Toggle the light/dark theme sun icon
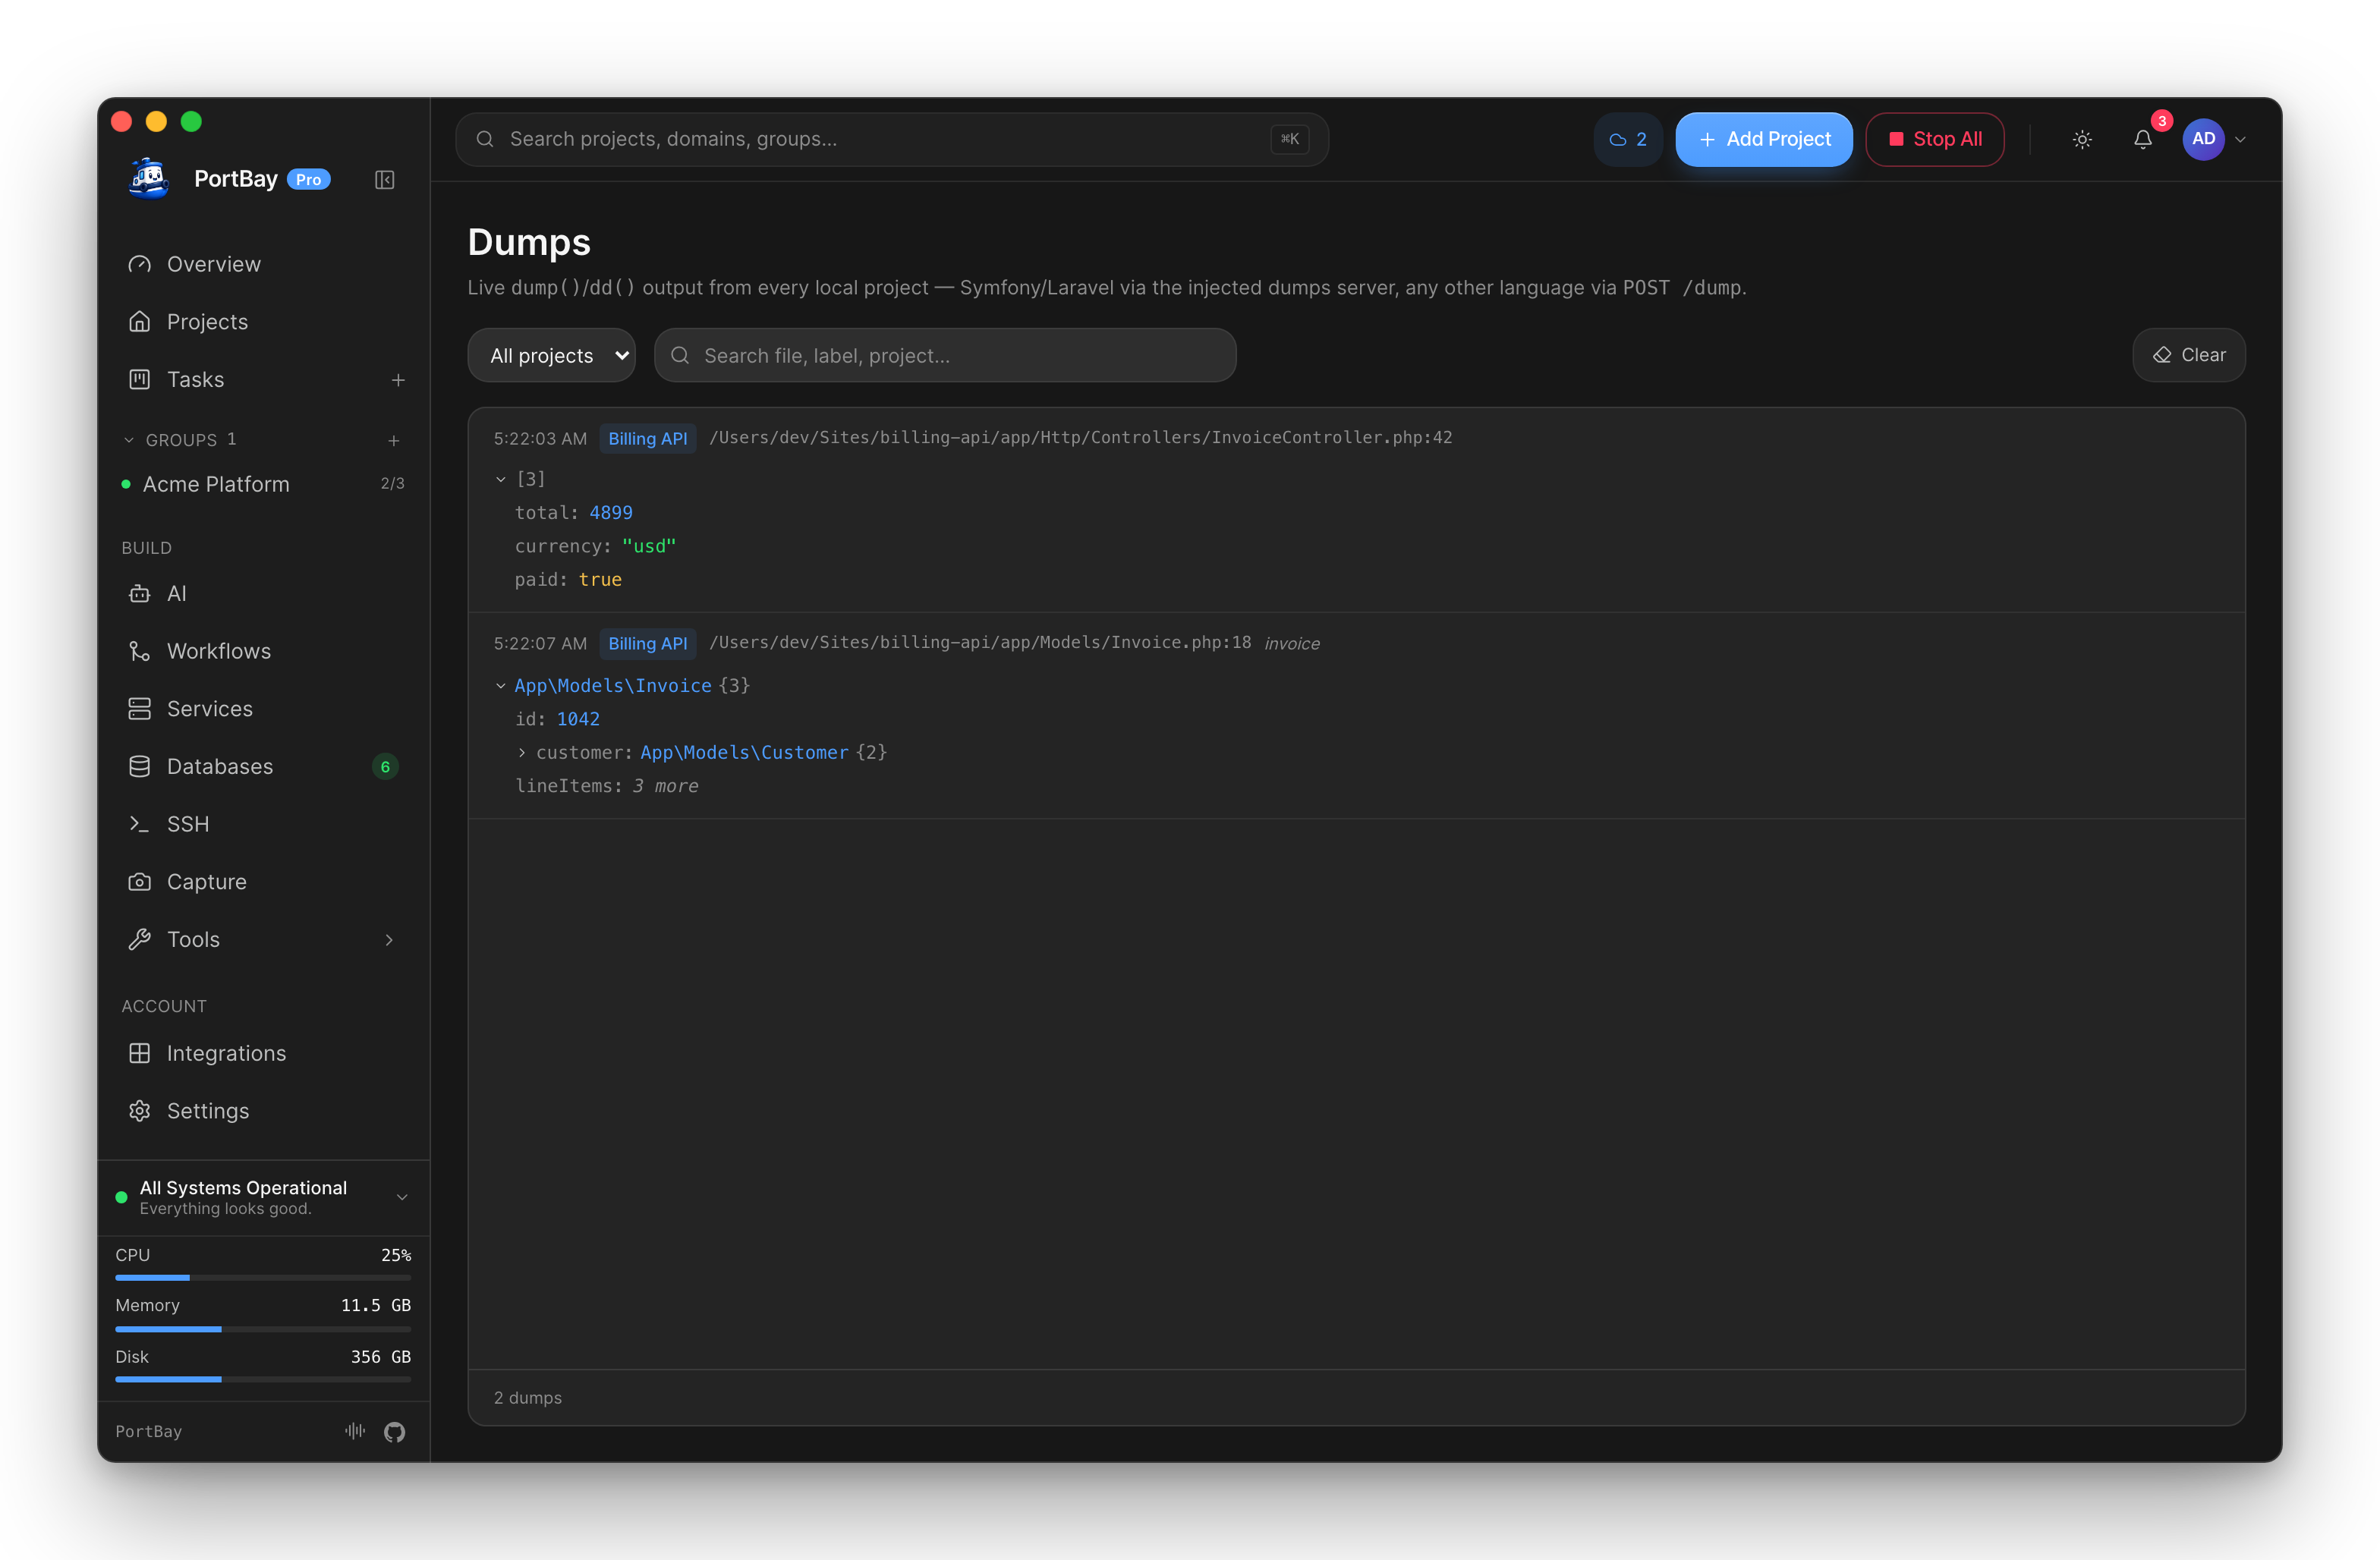This screenshot has width=2380, height=1560. tap(2082, 140)
